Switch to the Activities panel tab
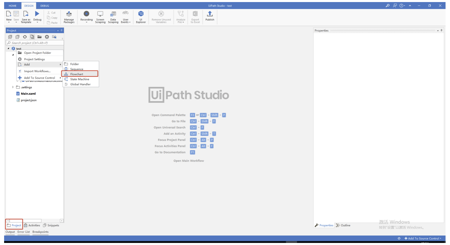 pos(32,225)
